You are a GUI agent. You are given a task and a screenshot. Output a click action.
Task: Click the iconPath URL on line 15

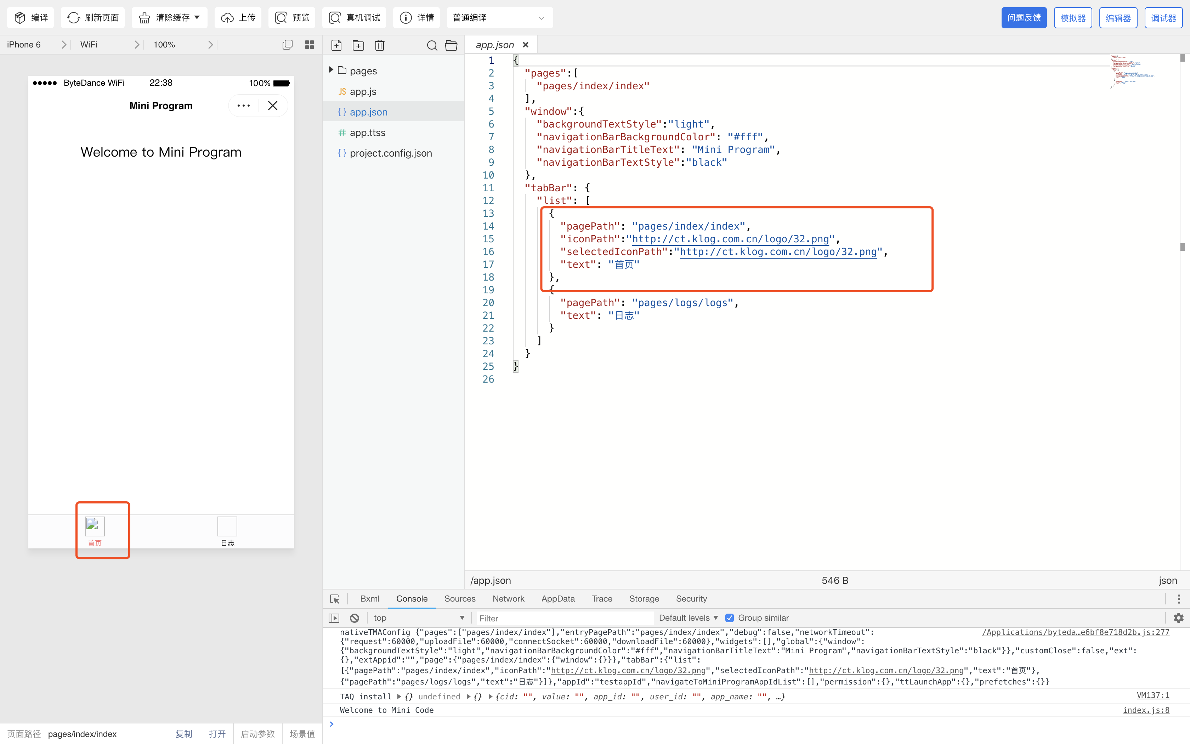[730, 239]
